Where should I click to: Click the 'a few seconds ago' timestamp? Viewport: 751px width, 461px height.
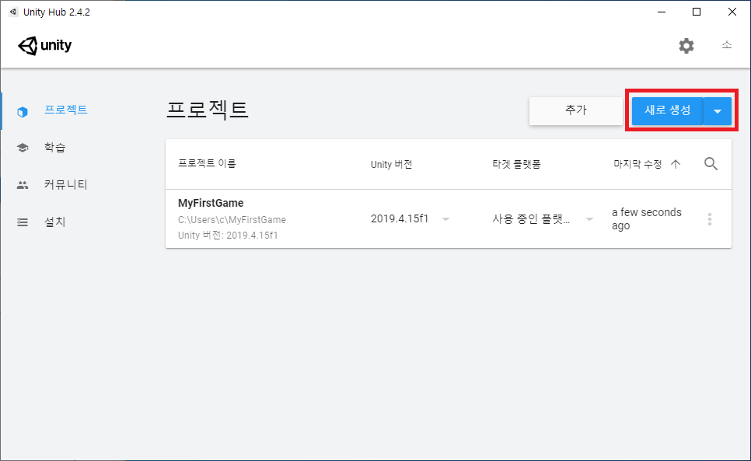(647, 218)
